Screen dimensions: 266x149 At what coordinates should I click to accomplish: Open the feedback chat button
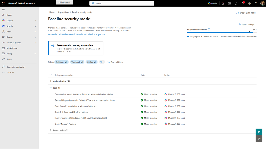(259, 139)
